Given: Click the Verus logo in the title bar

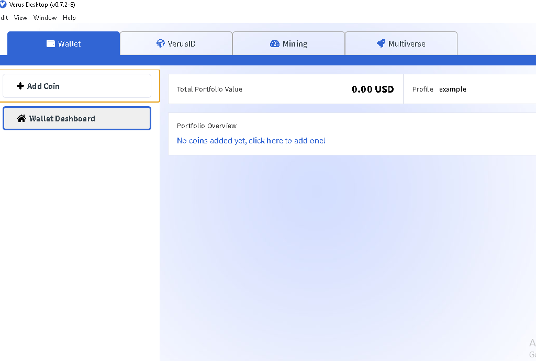Looking at the screenshot, I should (5, 5).
